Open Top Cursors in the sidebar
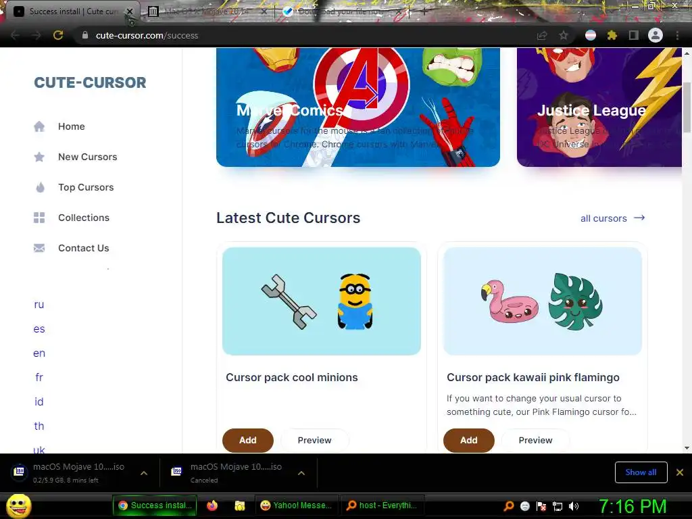692x519 pixels. (86, 187)
